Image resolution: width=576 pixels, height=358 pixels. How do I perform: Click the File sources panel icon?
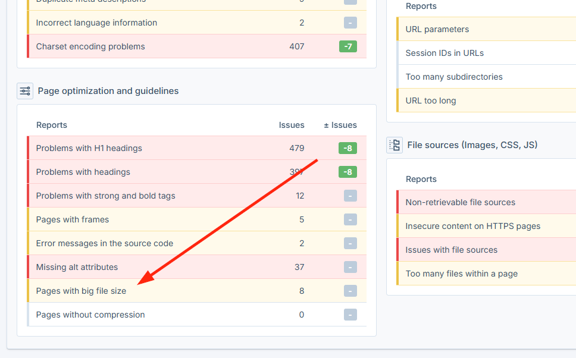click(395, 145)
